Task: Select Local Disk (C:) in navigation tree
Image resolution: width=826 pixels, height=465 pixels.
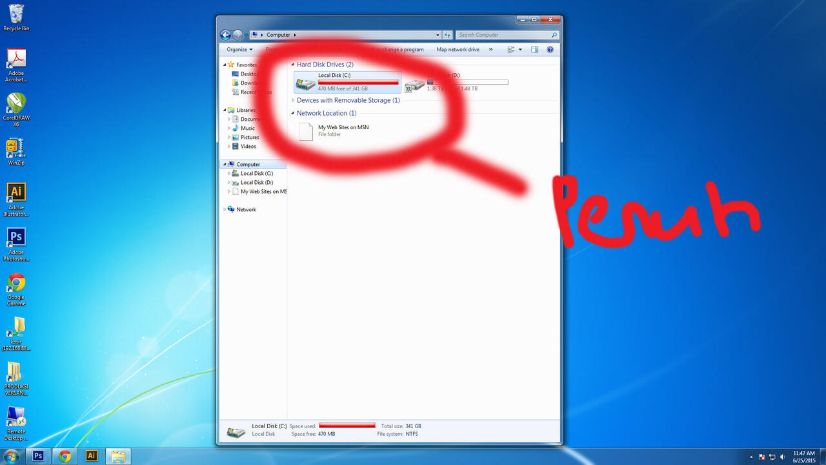Action: click(257, 173)
